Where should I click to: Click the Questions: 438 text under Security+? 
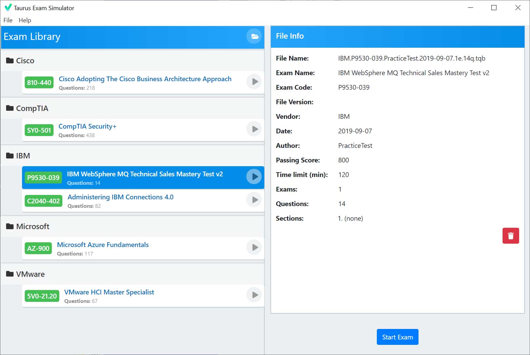[77, 135]
